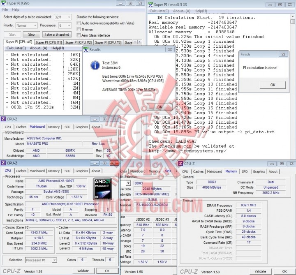Open Calculate(C) menu inside Hyper PI tab
The width and height of the screenshot is (296, 275).
(16, 48)
